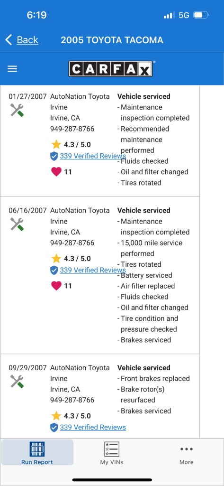Open 339 Verified Reviews in 06/16/2007 record
This screenshot has width=224, height=486.
click(x=93, y=270)
